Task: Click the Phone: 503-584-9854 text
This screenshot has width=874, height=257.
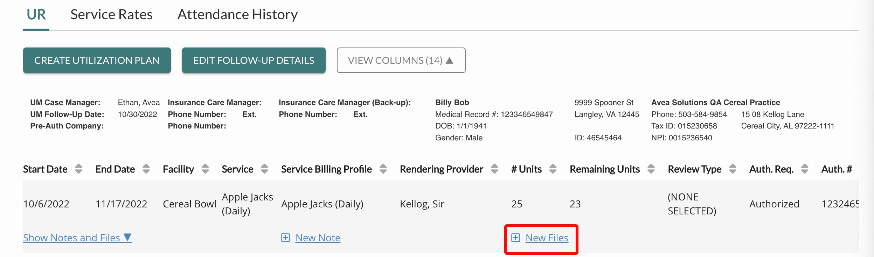Action: click(689, 114)
